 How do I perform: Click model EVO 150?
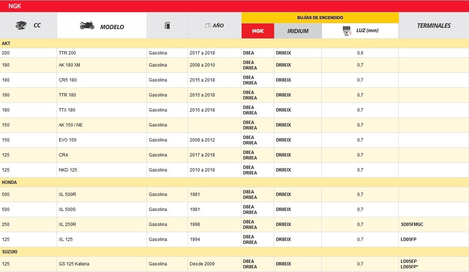click(x=68, y=140)
